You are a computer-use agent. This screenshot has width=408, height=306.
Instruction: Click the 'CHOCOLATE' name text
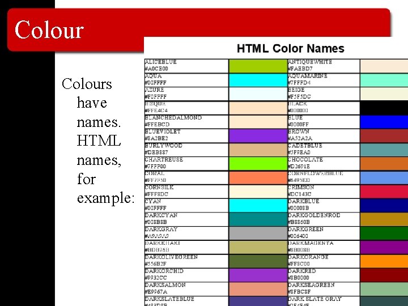(x=305, y=159)
